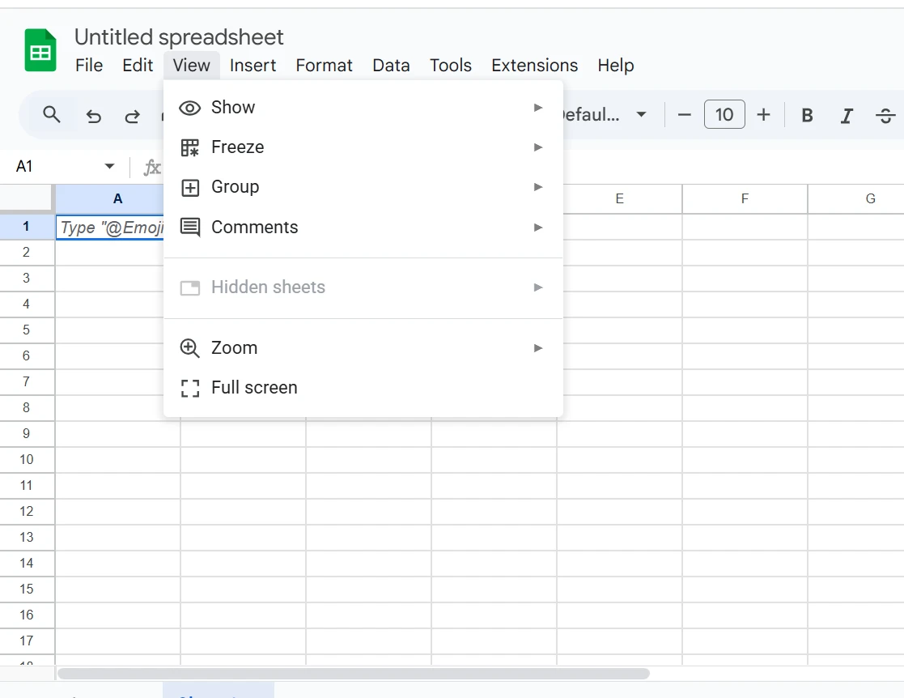Select column F header
The width and height of the screenshot is (904, 698).
(x=745, y=198)
